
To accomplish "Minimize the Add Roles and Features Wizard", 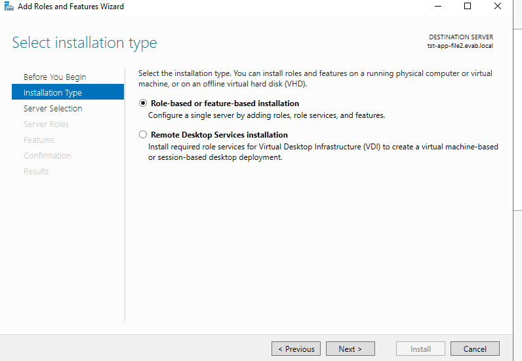I will tap(437, 7).
